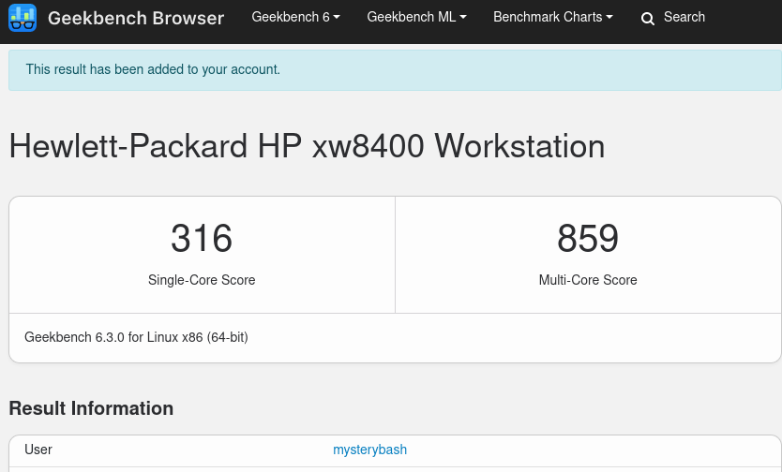
Task: Click the 'result has been added' notification banner
Action: click(x=395, y=69)
